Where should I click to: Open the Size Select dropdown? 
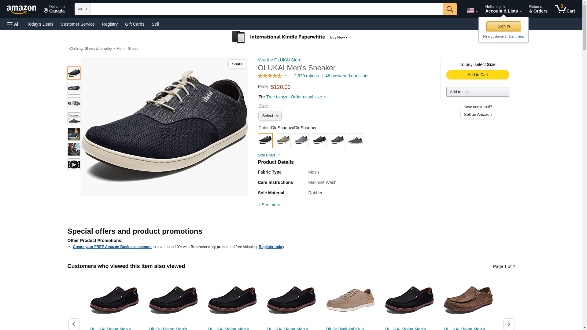click(x=270, y=116)
